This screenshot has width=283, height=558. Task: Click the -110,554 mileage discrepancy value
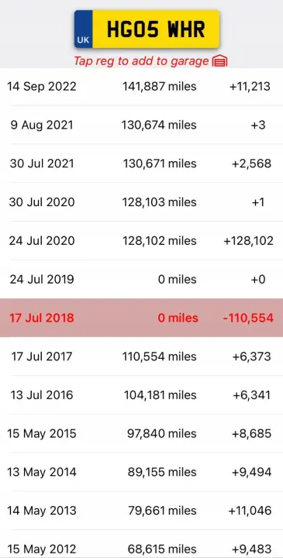tap(248, 318)
